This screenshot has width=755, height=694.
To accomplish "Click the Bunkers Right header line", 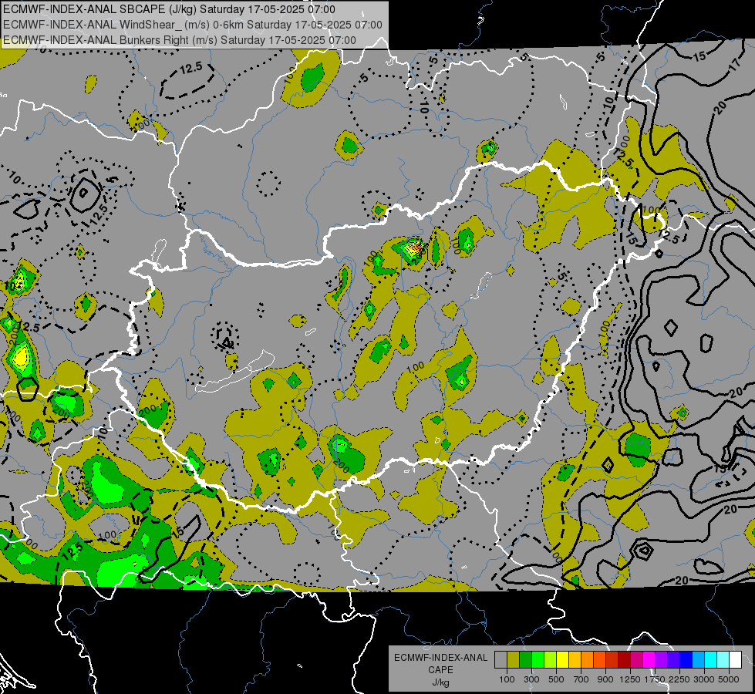I will (180, 40).
